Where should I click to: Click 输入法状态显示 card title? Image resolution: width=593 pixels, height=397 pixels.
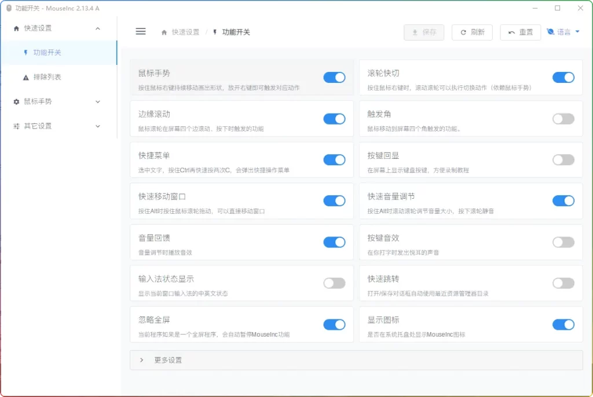[x=166, y=279]
